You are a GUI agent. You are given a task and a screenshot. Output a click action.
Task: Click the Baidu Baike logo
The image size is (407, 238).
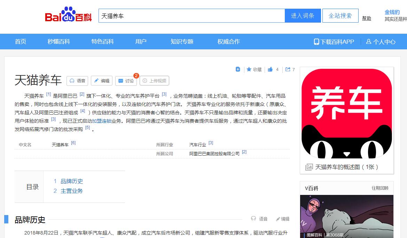point(68,15)
